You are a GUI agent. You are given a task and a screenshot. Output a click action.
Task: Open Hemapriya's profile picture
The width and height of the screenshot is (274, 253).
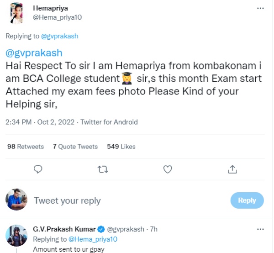coord(17,14)
